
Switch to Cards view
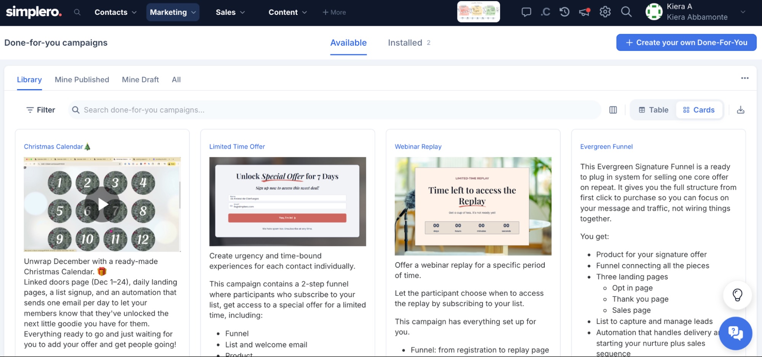click(x=699, y=110)
